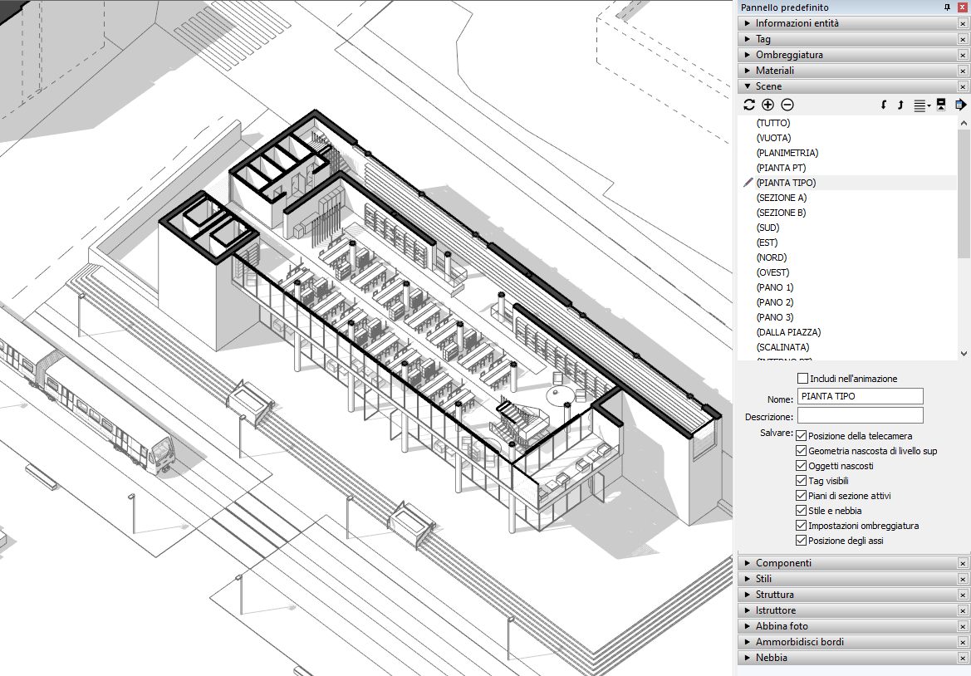Hide scene details using toggle icon
Viewport: 971px width, 676px height.
tap(941, 105)
